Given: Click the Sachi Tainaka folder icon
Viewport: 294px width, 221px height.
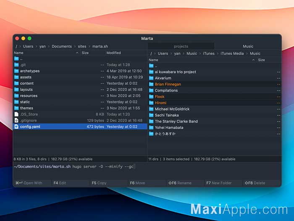Looking at the screenshot, I should (151, 116).
